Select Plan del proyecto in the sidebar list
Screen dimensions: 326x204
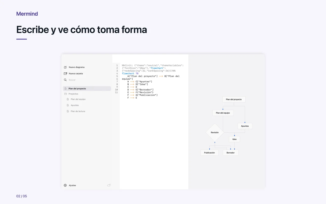[87, 88]
